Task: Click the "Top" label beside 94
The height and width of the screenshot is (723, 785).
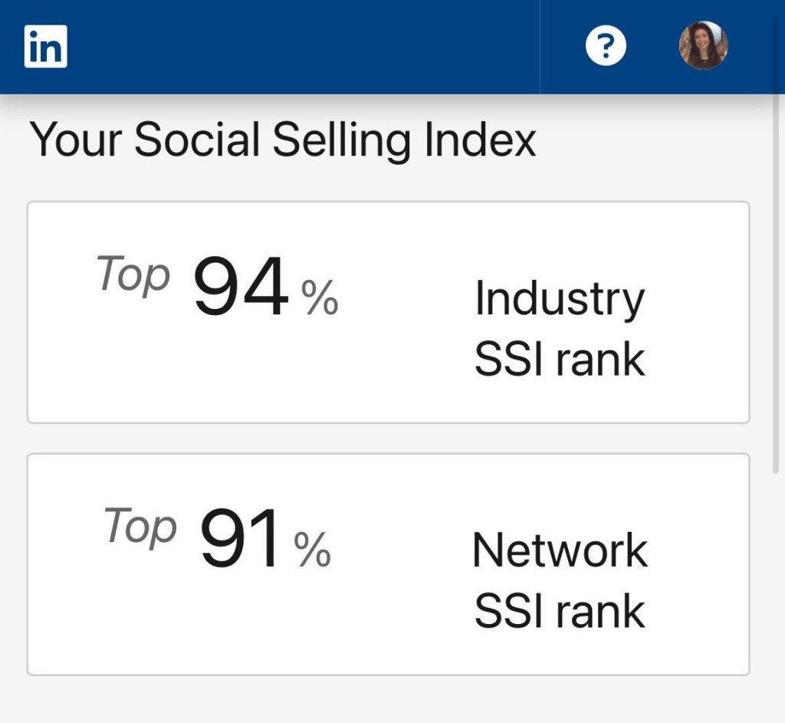Action: 133,274
